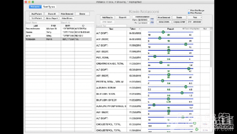237x134 pixels.
Task: Click Show All in the patient list toolbar
Action: point(52,14)
